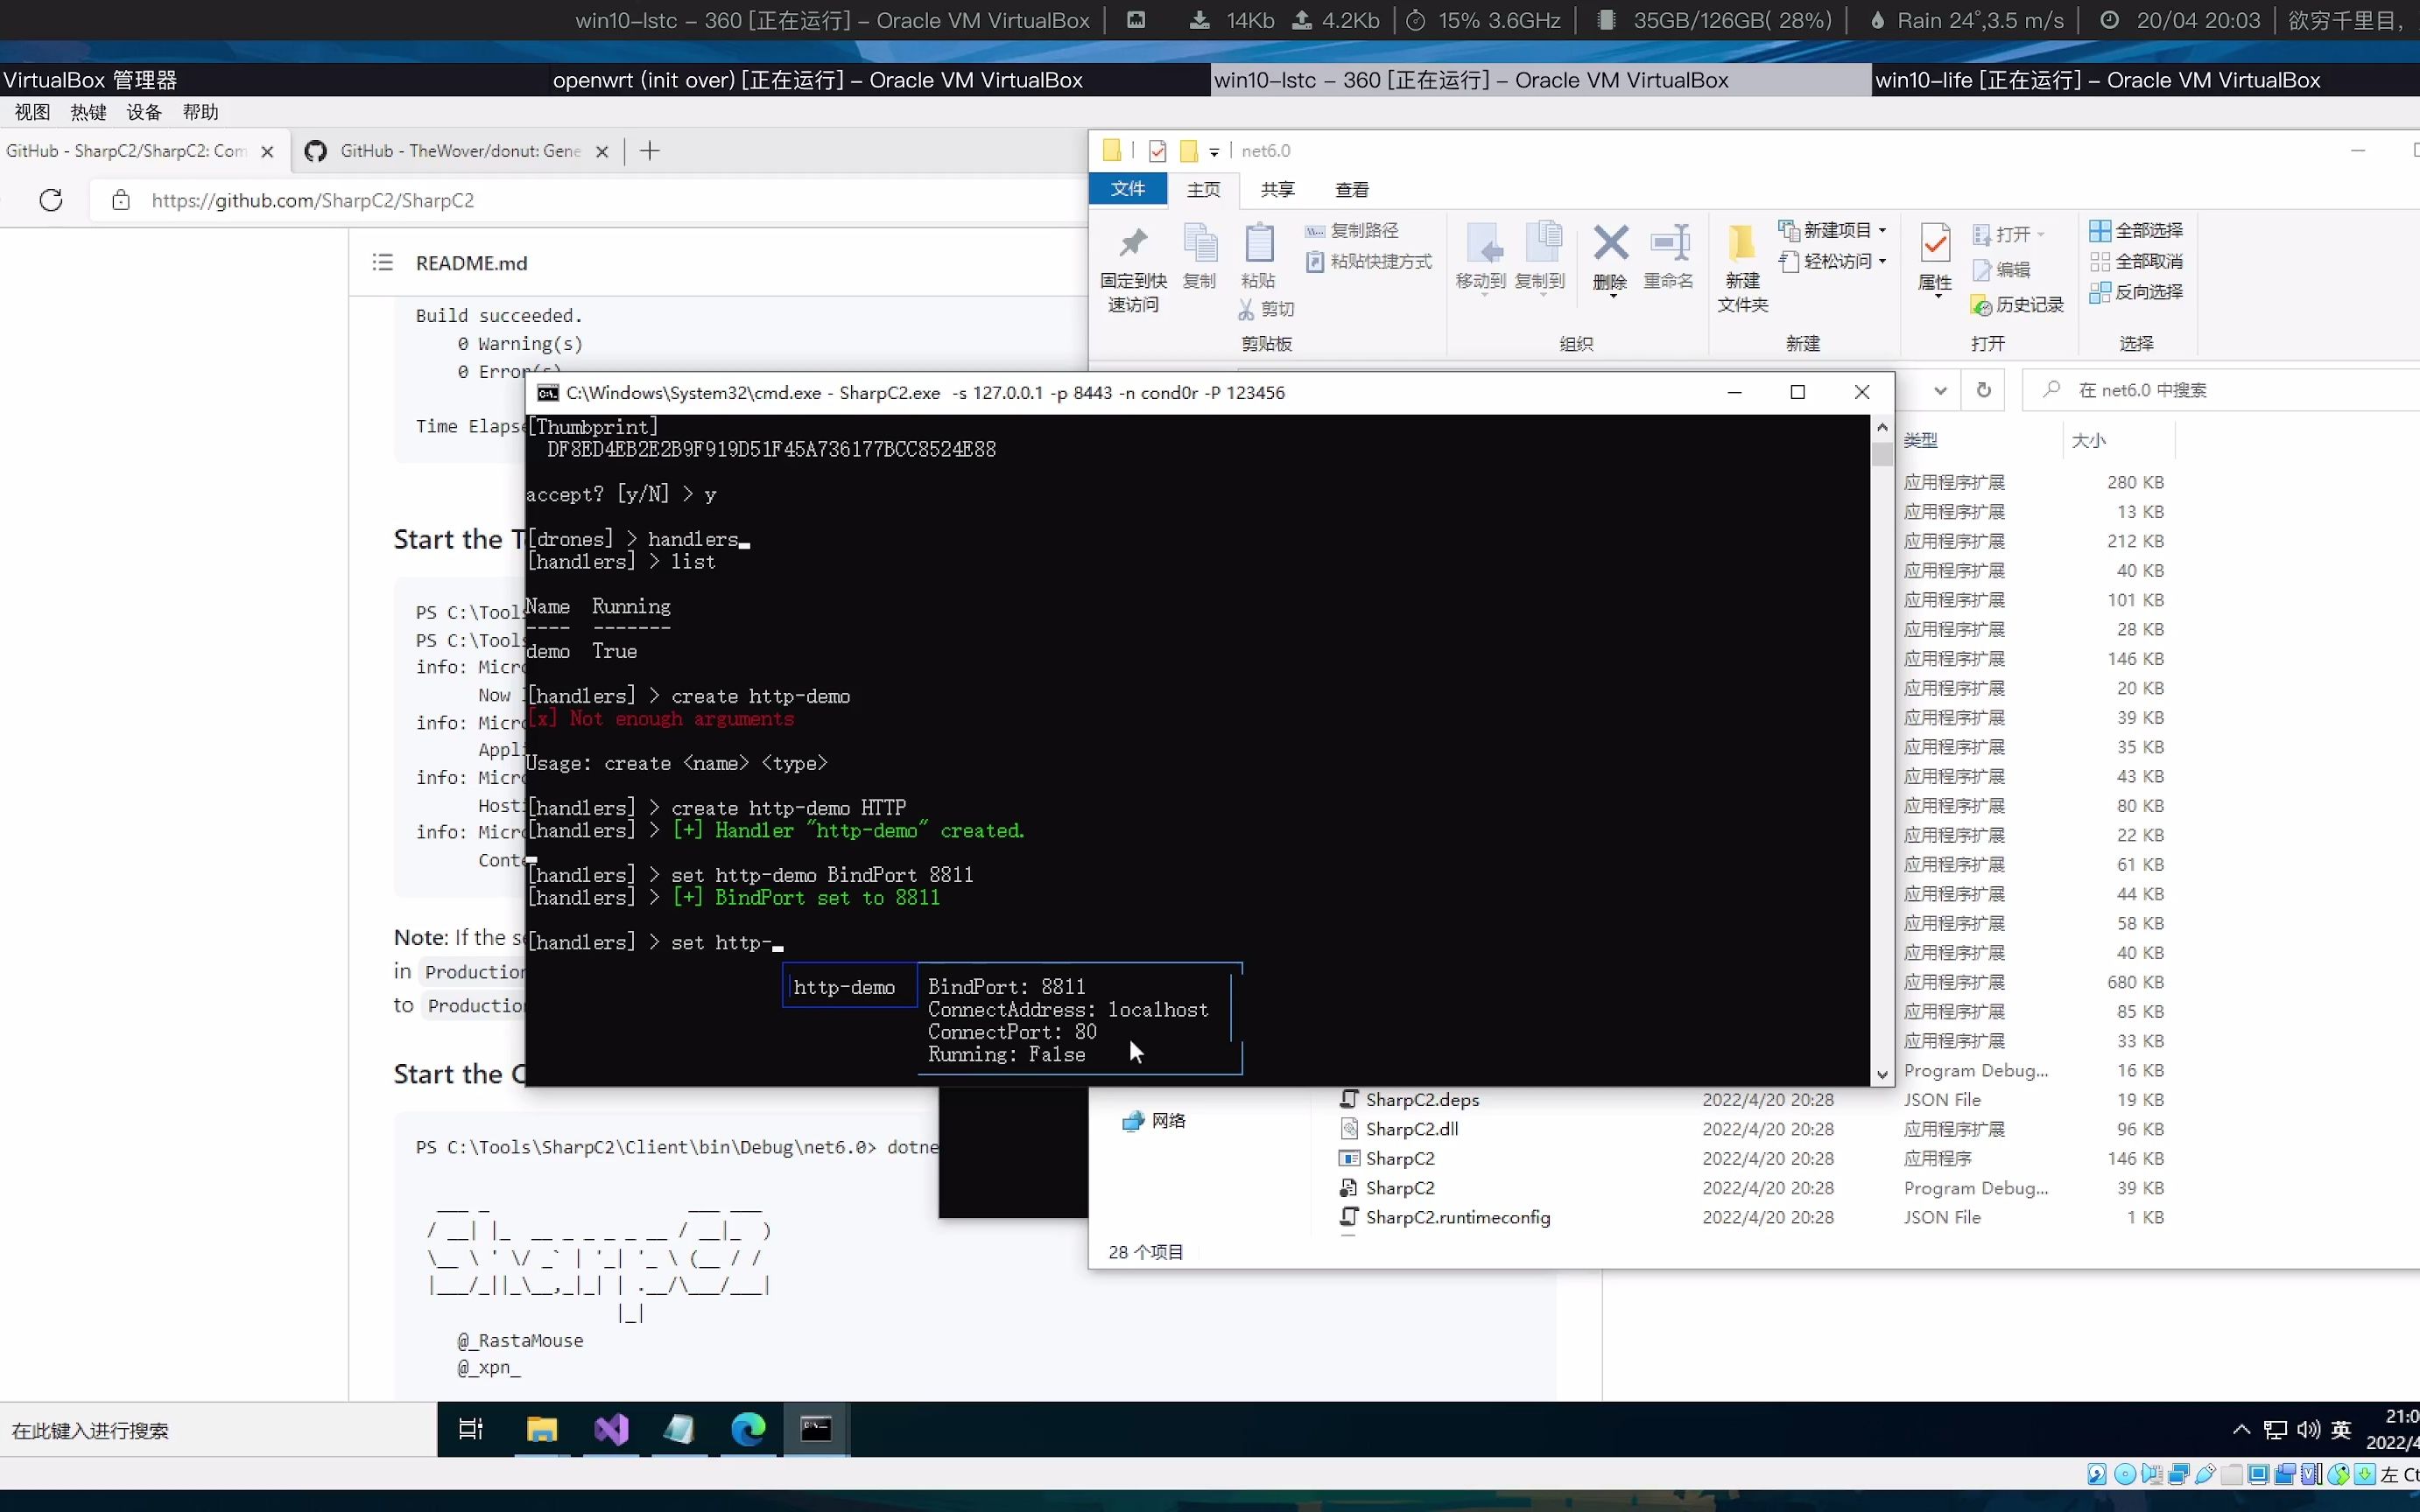
Task: Click Select none (全部取消)
Action: point(2135,262)
